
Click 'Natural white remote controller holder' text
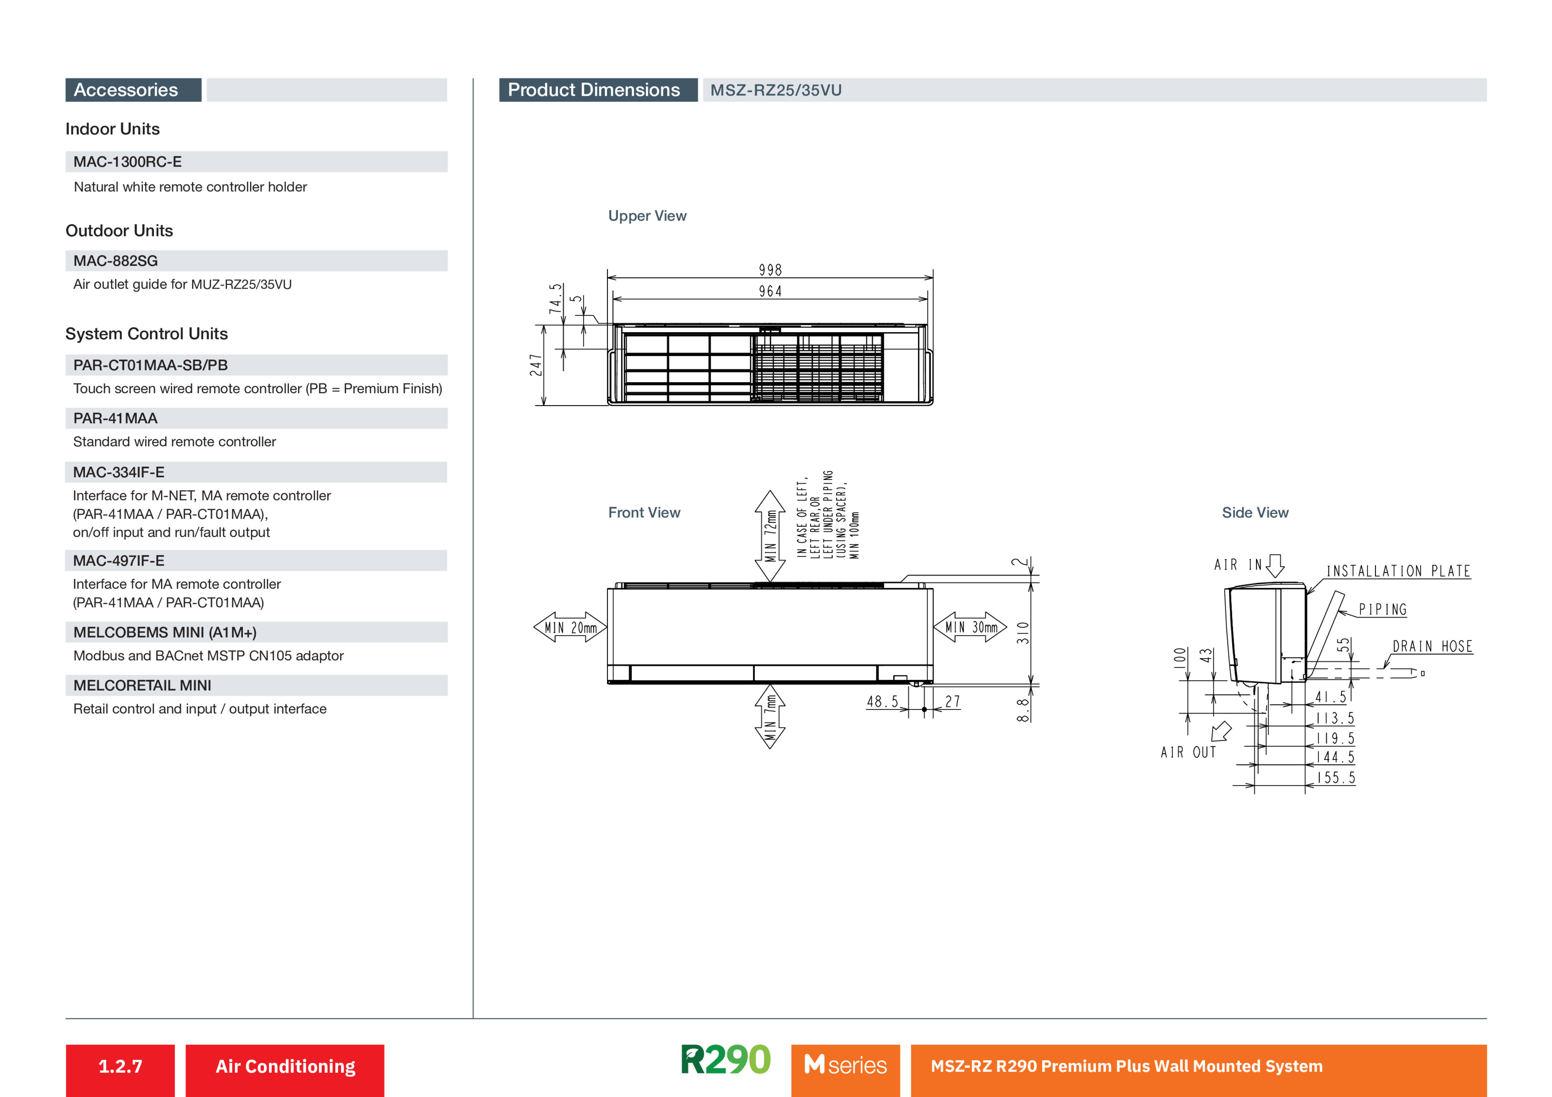point(190,186)
